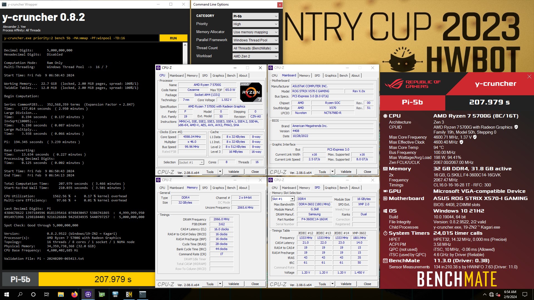
Task: Click CPU-Z icon in Memory window title
Action: pyautogui.click(x=158, y=180)
